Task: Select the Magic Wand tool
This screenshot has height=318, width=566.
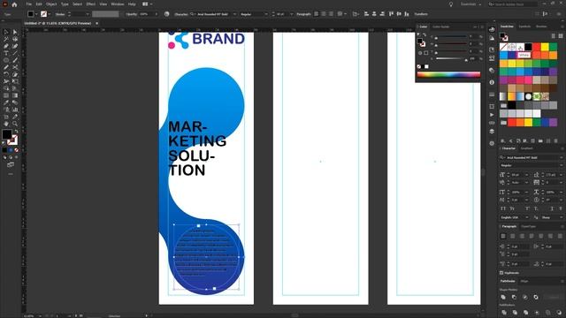Action: [x=6, y=39]
